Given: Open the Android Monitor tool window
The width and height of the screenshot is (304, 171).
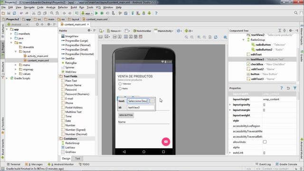Looking at the screenshot, I should coord(61,164).
